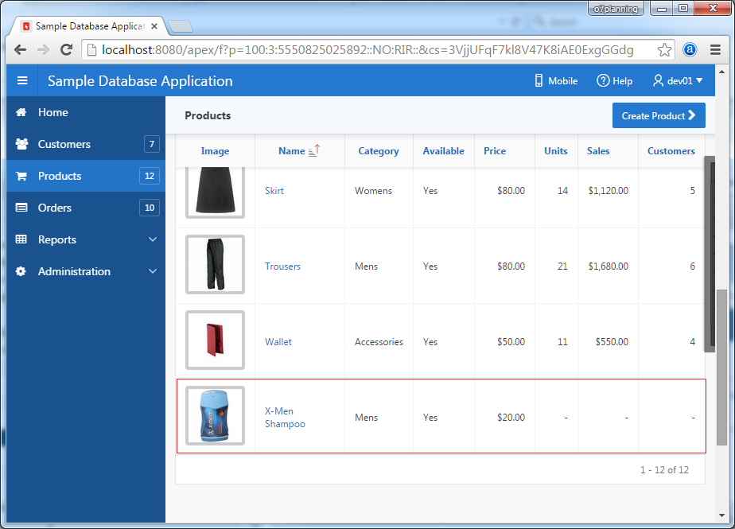Click the Products count badge 12
The width and height of the screenshot is (735, 529).
click(x=149, y=176)
